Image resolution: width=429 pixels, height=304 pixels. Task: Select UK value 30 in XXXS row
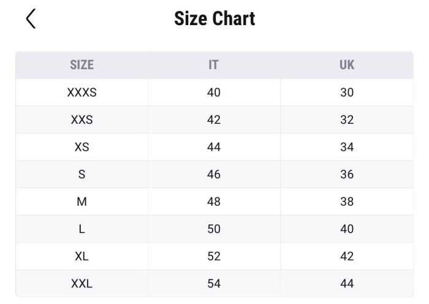tap(347, 93)
